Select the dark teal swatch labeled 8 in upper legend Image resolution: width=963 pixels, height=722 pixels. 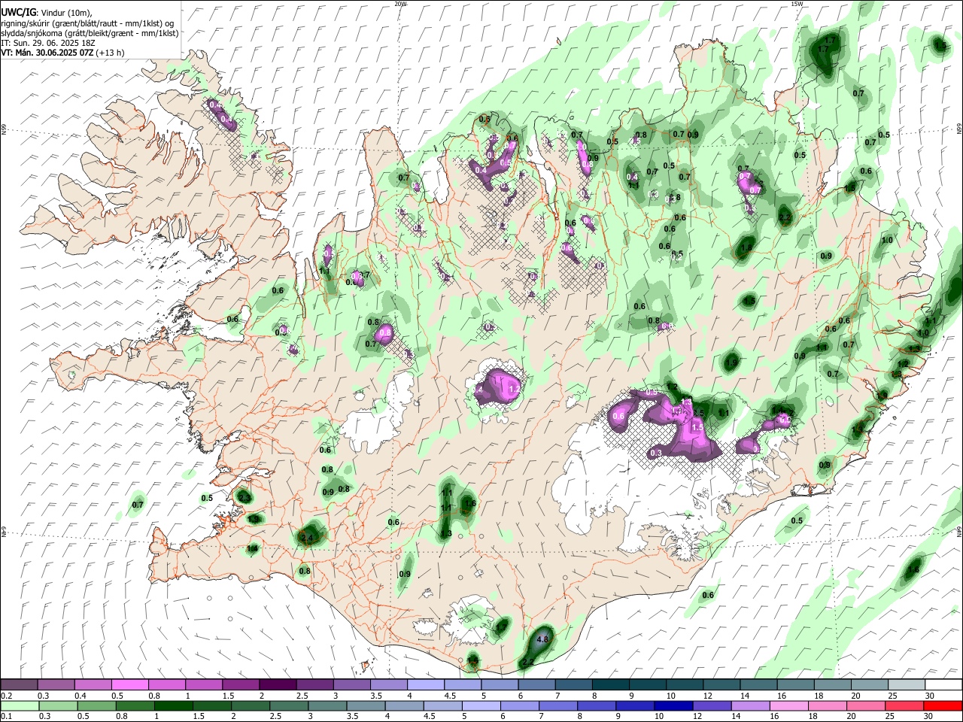610,685
